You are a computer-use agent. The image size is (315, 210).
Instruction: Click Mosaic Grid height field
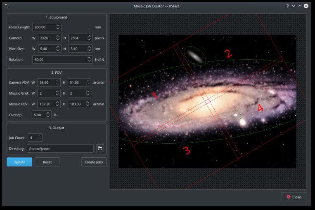[79, 93]
